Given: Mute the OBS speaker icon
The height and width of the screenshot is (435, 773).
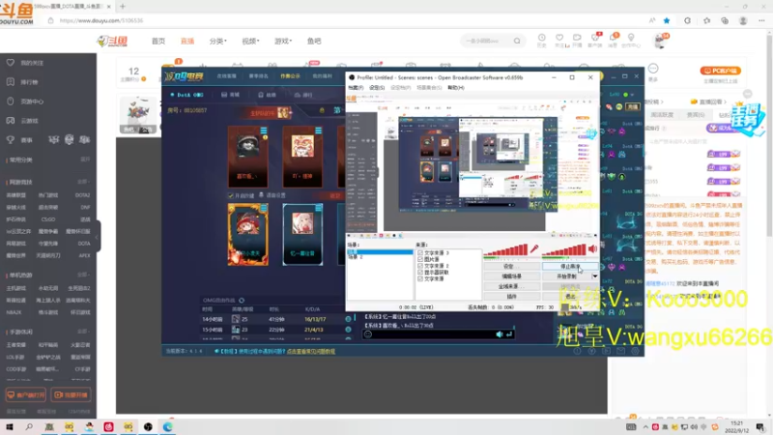Looking at the screenshot, I should [x=593, y=249].
